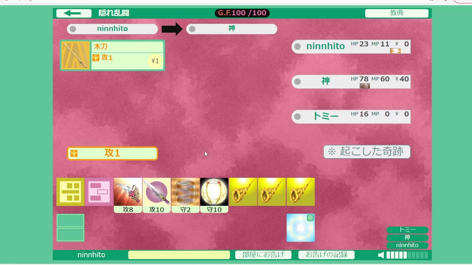
Task: Click the ¥1 price badge
Action: (155, 61)
